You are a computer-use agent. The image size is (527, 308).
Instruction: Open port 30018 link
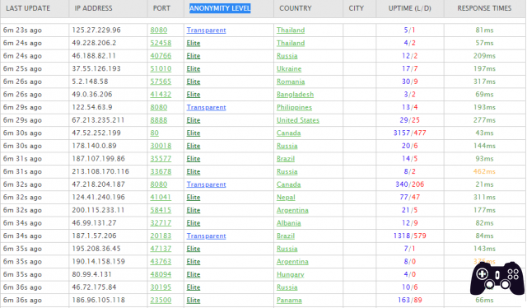[x=161, y=146]
